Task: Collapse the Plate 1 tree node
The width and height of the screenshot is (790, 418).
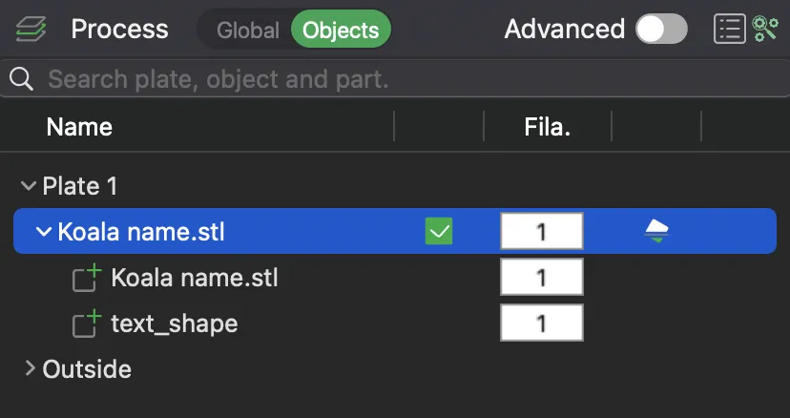Action: (x=29, y=186)
